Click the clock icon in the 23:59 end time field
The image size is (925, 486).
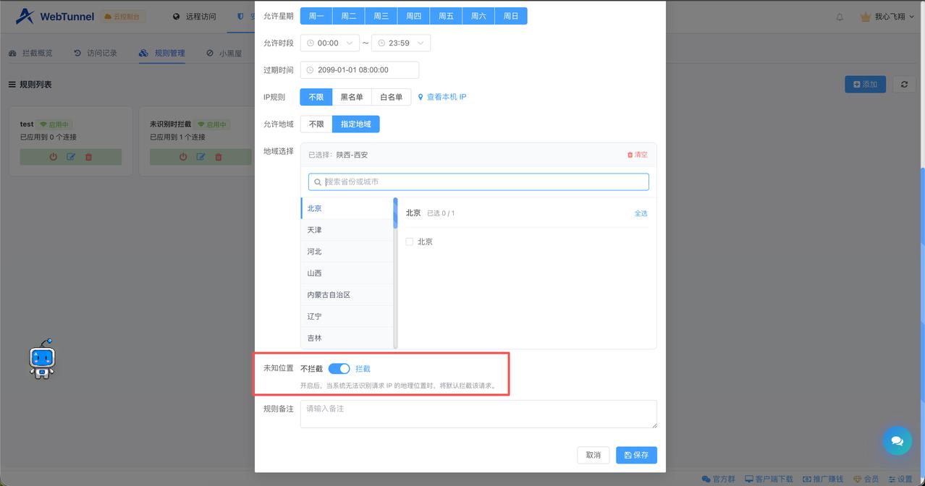(381, 43)
